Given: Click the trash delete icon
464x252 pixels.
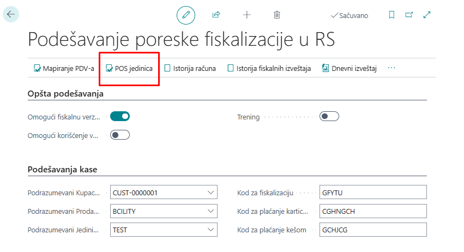Looking at the screenshot, I should click(277, 15).
